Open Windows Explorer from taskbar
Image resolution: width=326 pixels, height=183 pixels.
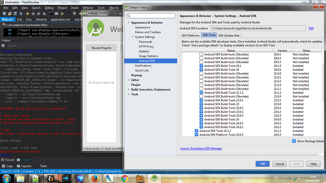pos(20,179)
